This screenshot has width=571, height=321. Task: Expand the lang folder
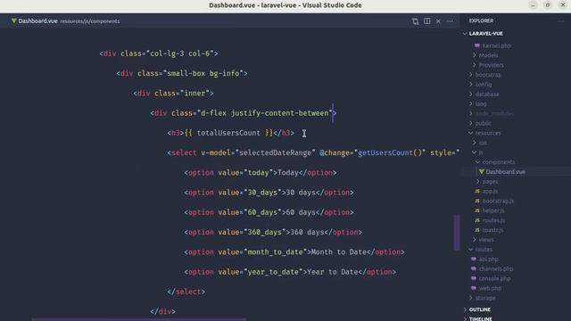click(471, 103)
